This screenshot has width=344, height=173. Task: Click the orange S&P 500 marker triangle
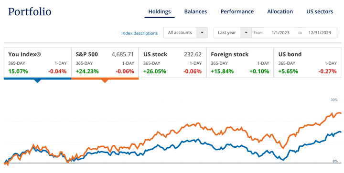[105, 81]
